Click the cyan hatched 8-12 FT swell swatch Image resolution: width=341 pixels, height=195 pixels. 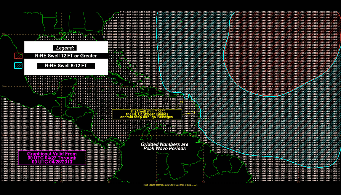point(18,66)
